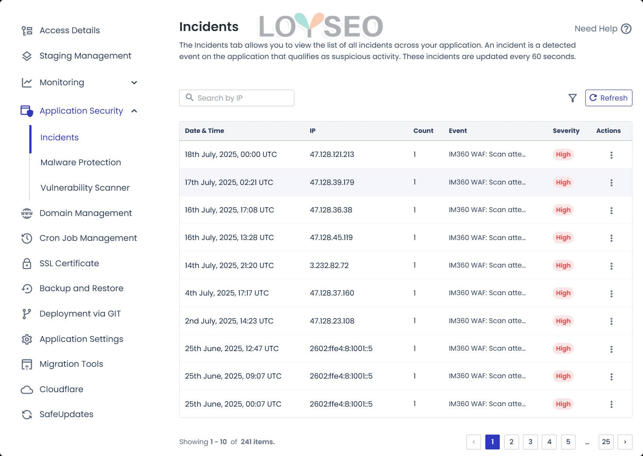Click the Search by IP input field
Screen dimensions: 643x456
(237, 98)
